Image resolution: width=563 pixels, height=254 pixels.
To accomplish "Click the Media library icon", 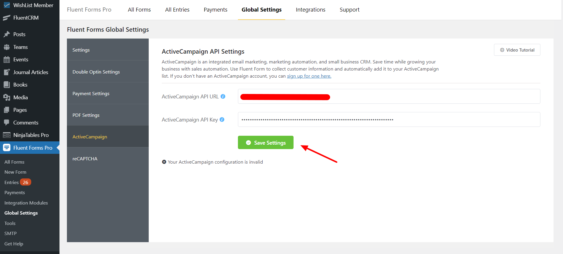I will click(7, 98).
